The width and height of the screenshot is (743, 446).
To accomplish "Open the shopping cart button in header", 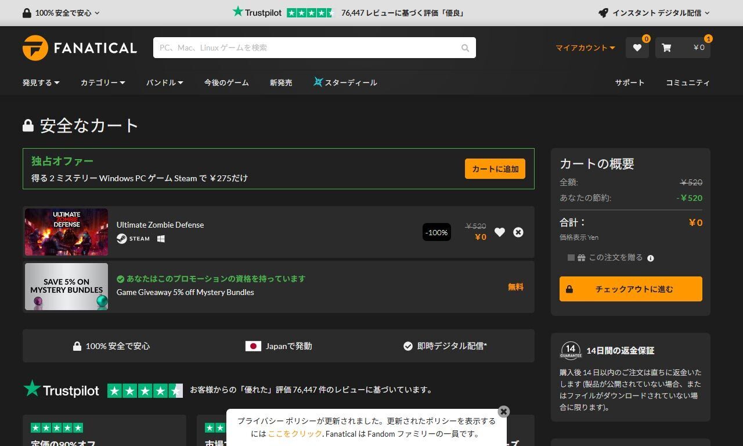I will tap(683, 48).
